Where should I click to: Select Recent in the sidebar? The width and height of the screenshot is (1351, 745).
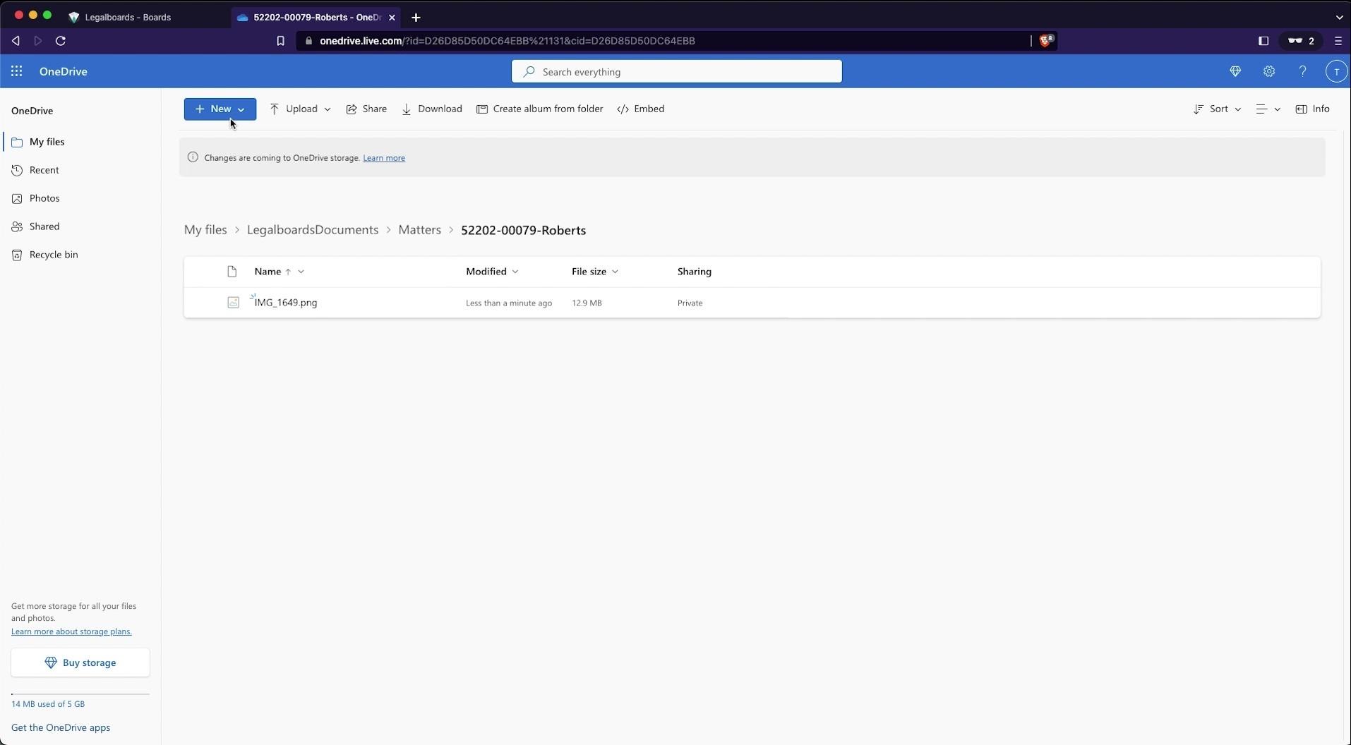pyautogui.click(x=44, y=170)
